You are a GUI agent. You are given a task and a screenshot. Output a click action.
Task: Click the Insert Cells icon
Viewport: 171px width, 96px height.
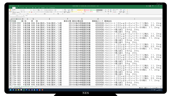pos(106,10)
